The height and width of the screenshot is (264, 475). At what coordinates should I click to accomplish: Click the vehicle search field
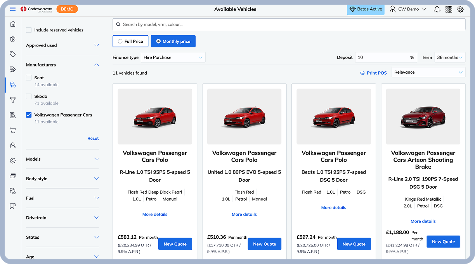tap(289, 24)
